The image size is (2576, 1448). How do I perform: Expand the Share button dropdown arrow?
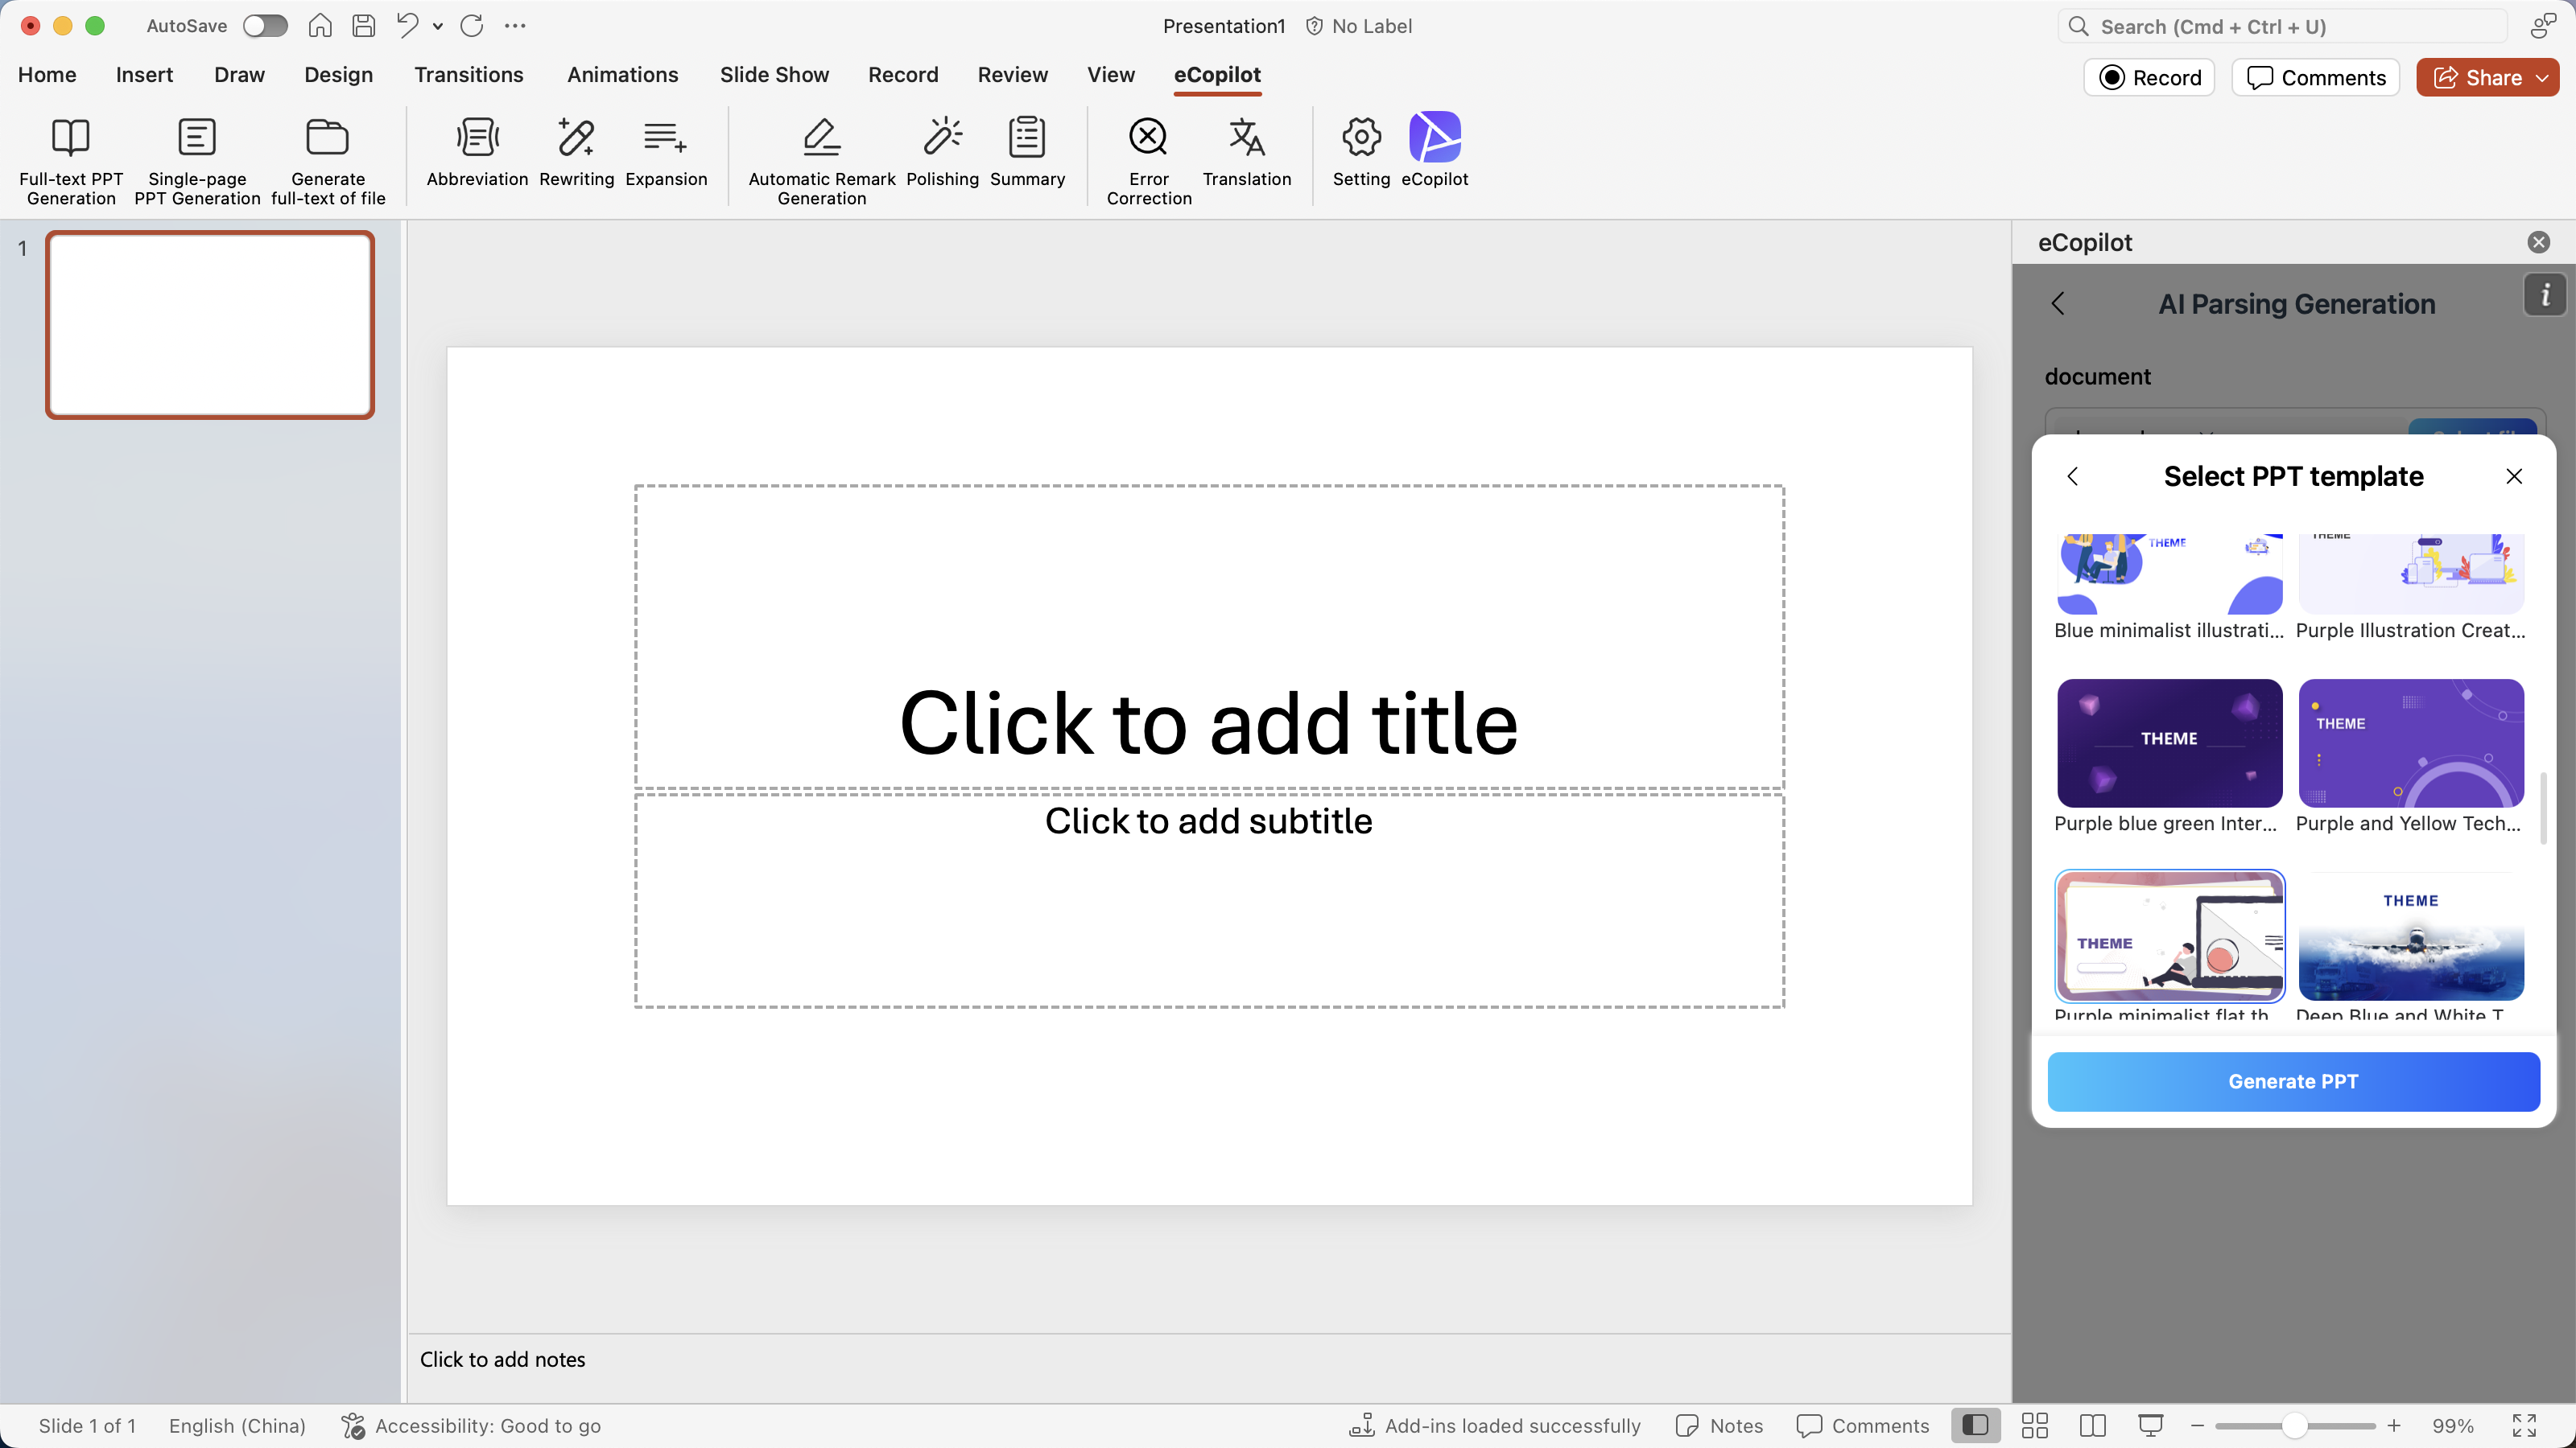pos(2542,78)
